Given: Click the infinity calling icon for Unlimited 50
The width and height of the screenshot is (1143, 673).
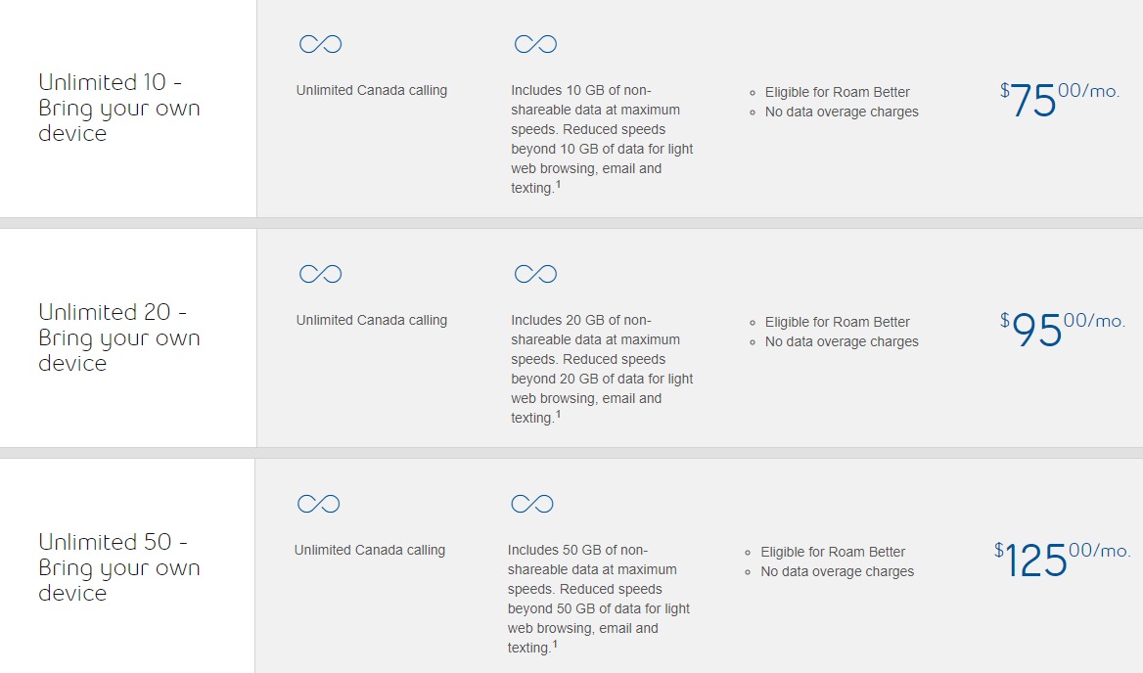Looking at the screenshot, I should point(319,504).
